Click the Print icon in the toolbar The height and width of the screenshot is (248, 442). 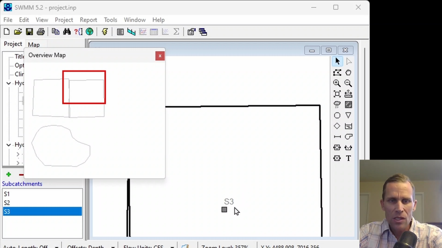[41, 32]
